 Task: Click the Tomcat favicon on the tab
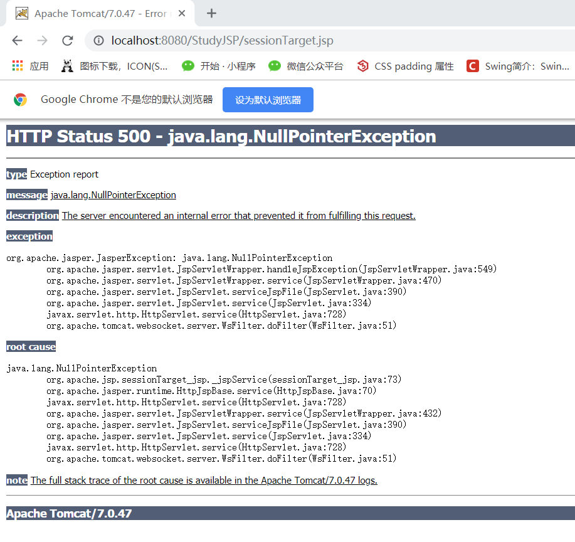(x=22, y=14)
